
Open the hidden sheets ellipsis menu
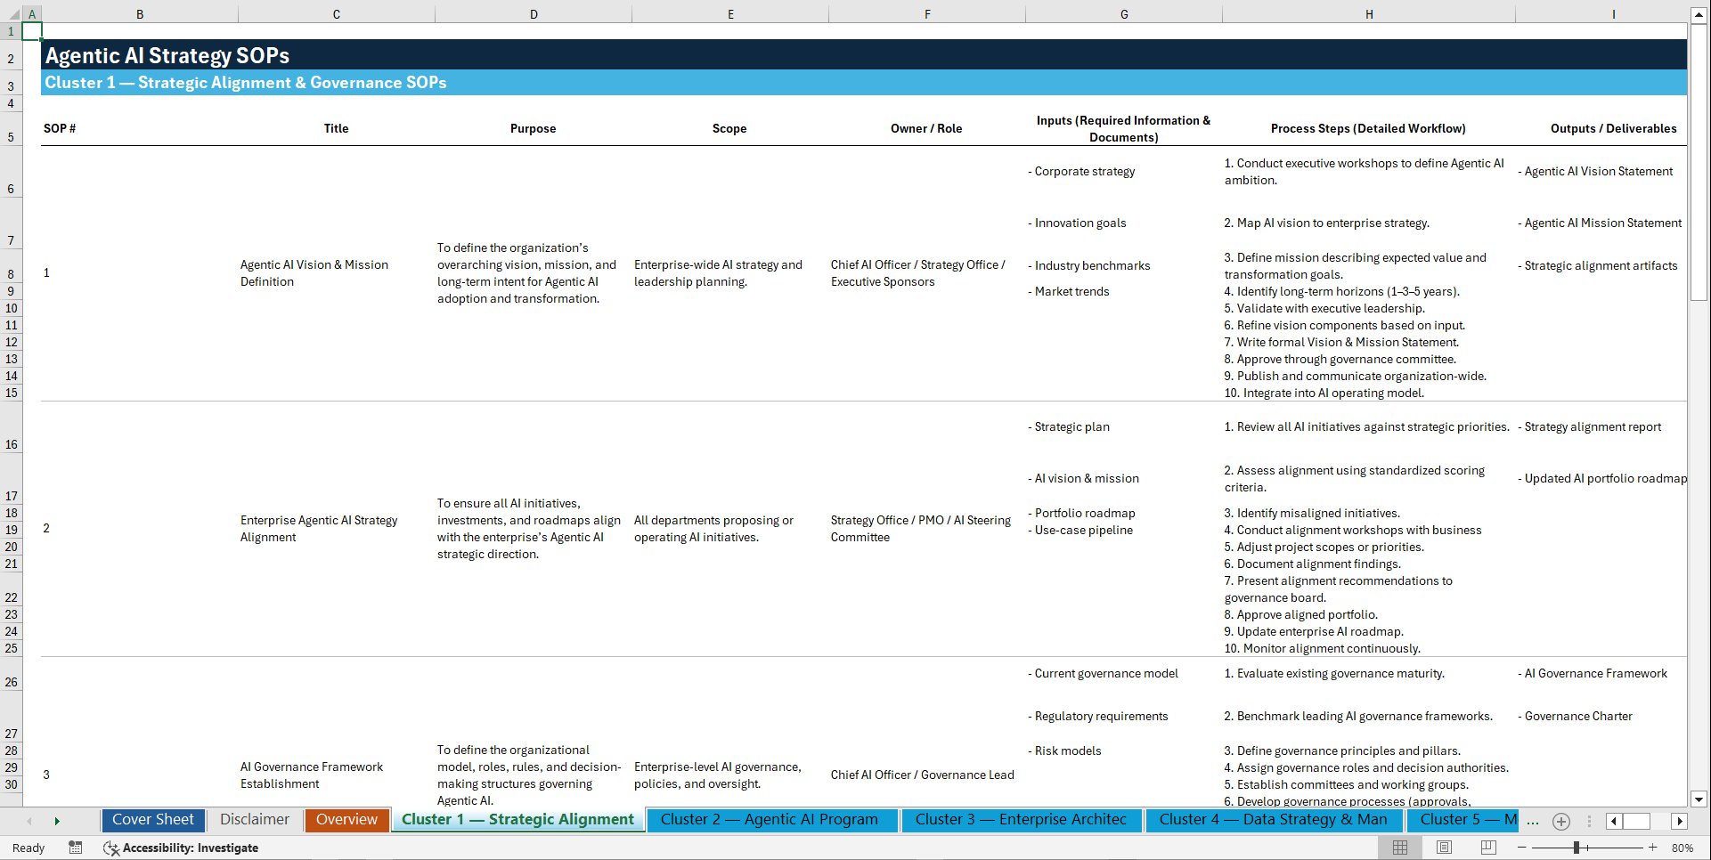[1533, 821]
